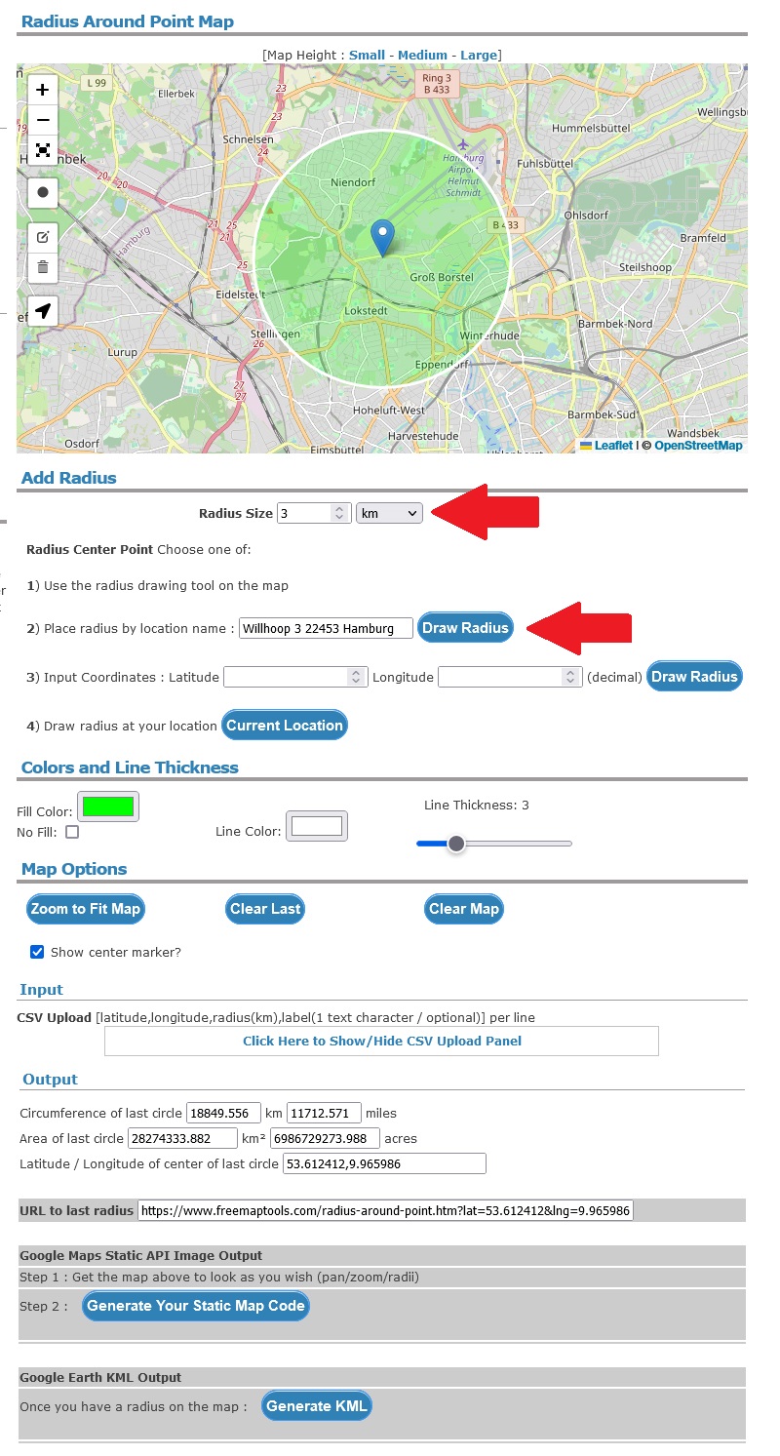Click Draw Radius next to coordinates
This screenshot has height=1456, width=780.
694,677
